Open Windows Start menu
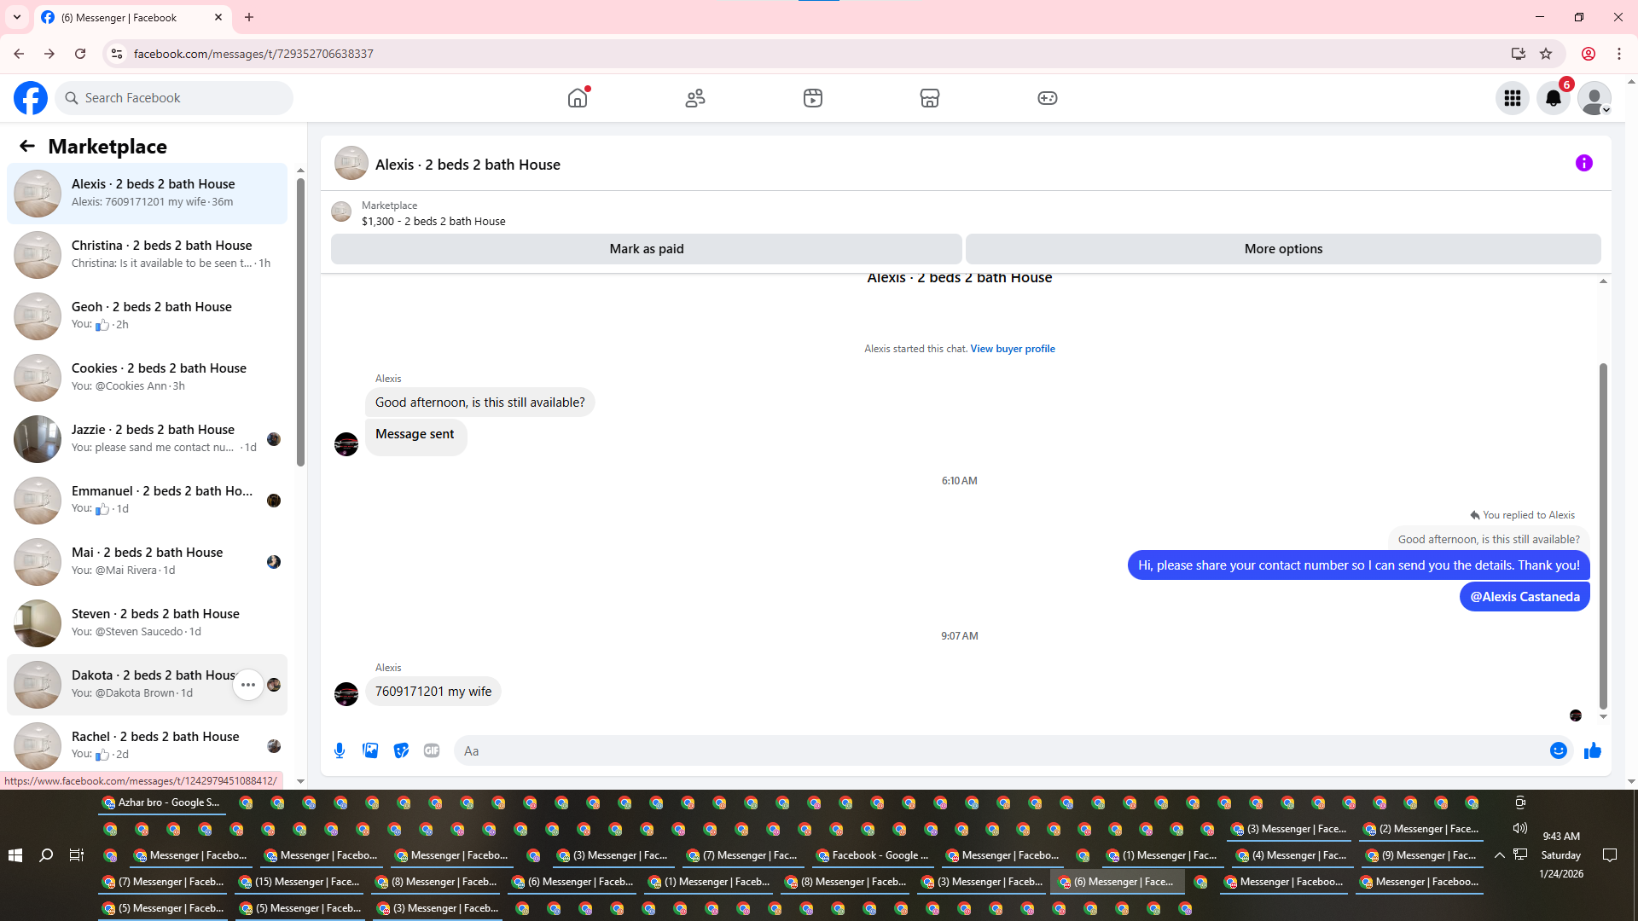1638x921 pixels. [x=15, y=855]
